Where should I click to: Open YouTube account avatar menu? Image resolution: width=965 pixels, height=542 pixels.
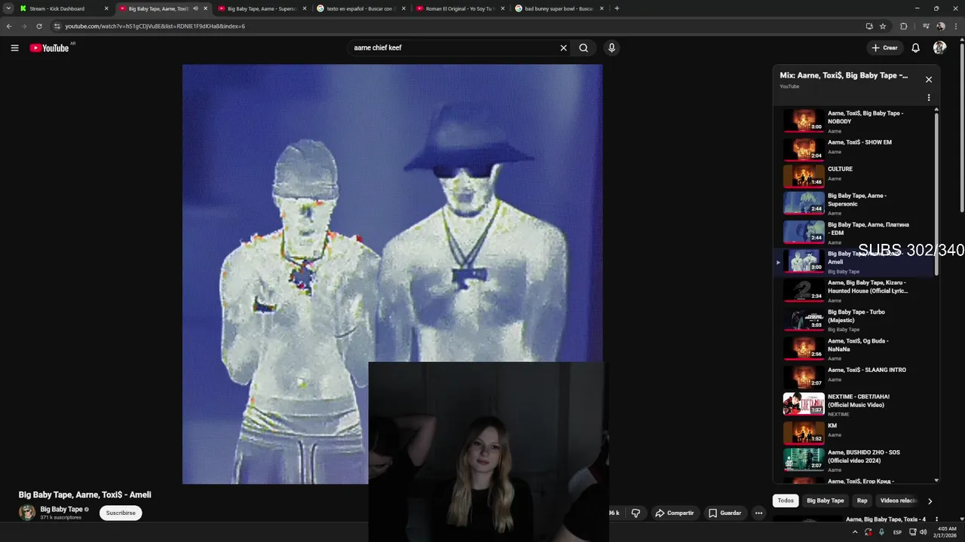click(939, 48)
